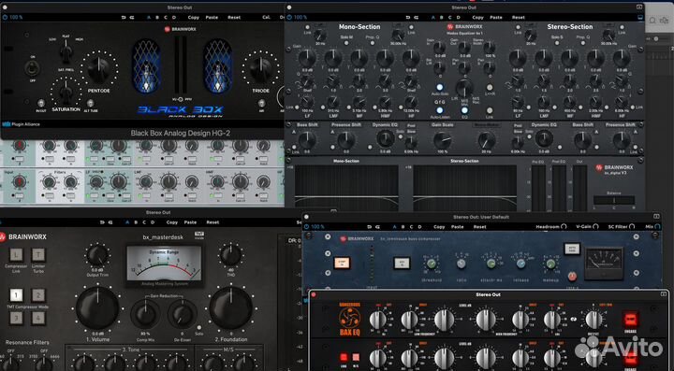
Task: Click the search magnifier icon beside bx_digital
Action: point(652,21)
